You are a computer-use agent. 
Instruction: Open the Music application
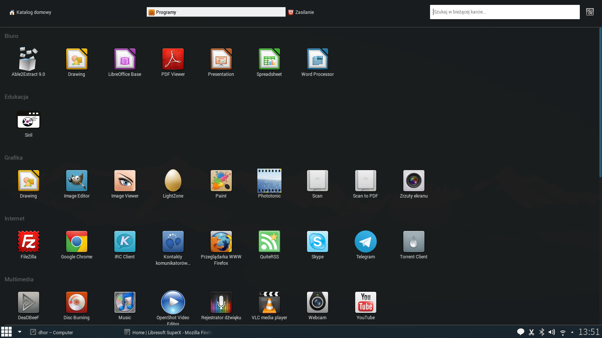(x=125, y=306)
